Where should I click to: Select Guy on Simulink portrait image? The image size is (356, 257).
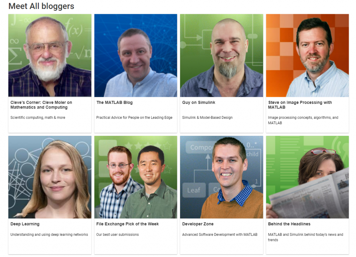(221, 55)
